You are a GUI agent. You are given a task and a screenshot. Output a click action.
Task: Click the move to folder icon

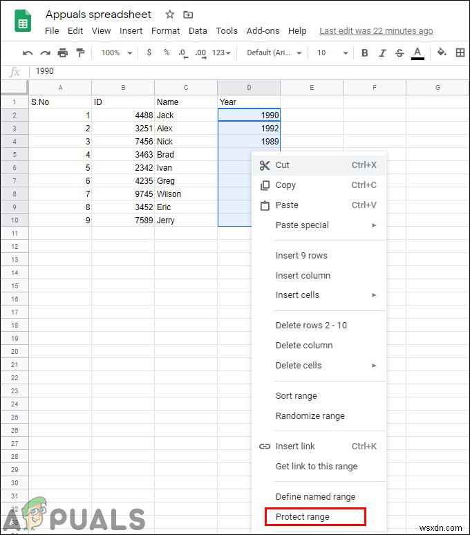188,15
